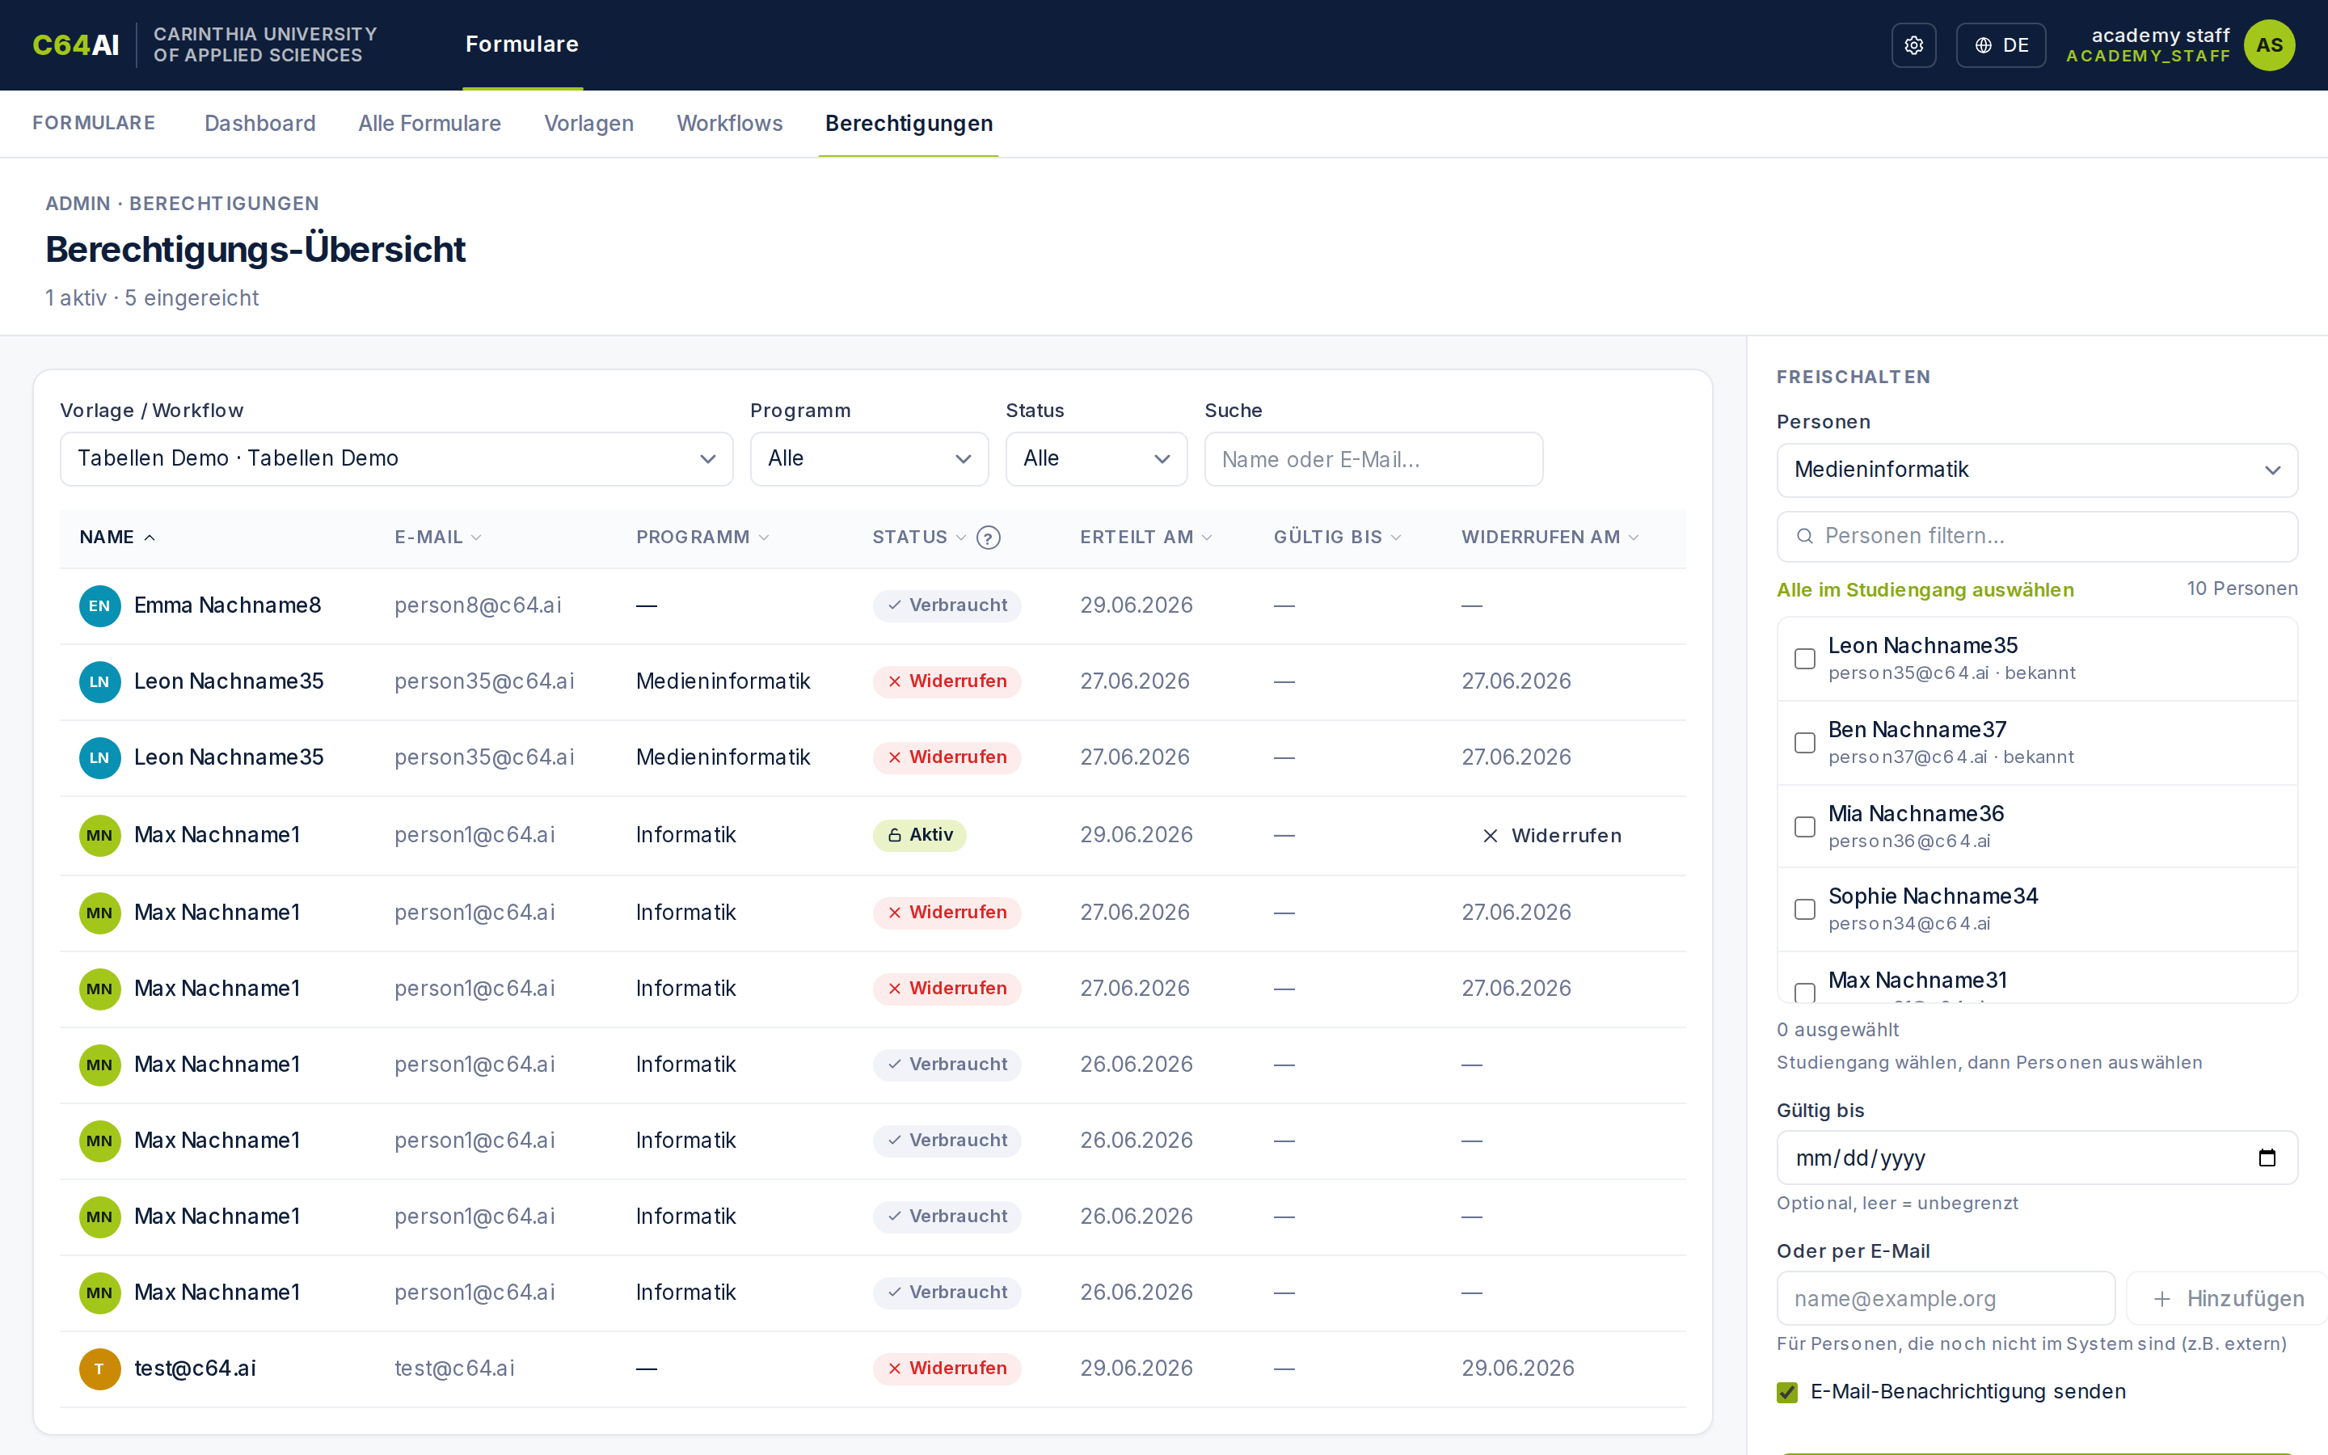Expand the Status filter dropdown
2328x1455 pixels.
click(x=1096, y=459)
